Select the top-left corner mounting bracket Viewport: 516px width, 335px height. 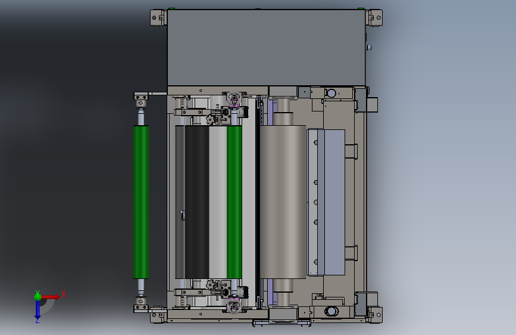(x=158, y=17)
